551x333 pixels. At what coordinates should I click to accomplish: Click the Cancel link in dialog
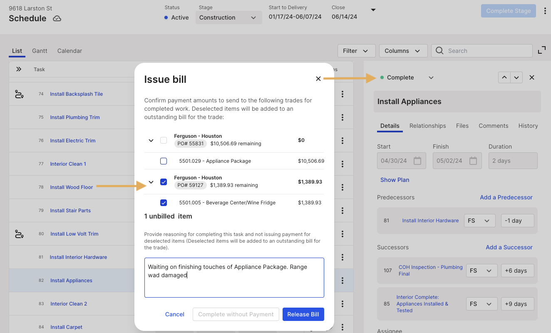[175, 314]
